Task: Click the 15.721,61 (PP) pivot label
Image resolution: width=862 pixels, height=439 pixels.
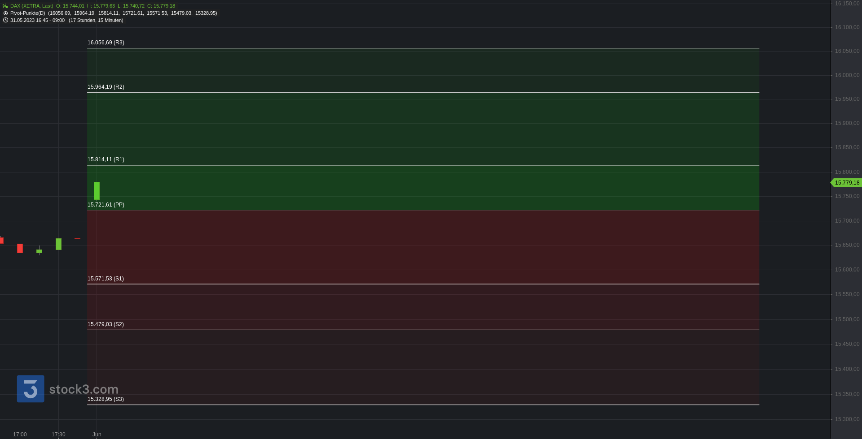Action: 106,205
